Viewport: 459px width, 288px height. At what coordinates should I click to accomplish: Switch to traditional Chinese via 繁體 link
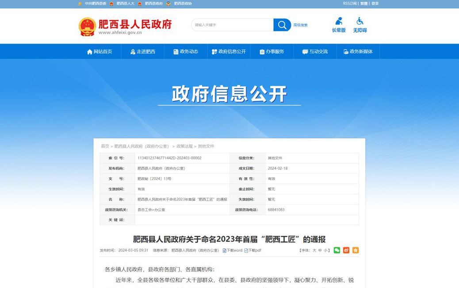pyautogui.click(x=364, y=4)
